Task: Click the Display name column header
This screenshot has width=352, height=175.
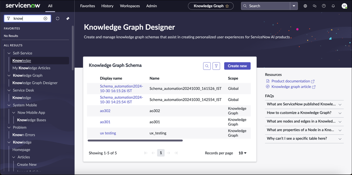Action: pos(111,79)
